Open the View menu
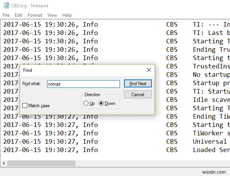Image resolution: width=230 pixels, height=176 pixels. pyautogui.click(x=52, y=15)
